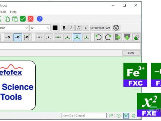Viewport: 161px width, 121px height.
Task: Toggle the -O with negative charge tool
Action: [18, 37]
